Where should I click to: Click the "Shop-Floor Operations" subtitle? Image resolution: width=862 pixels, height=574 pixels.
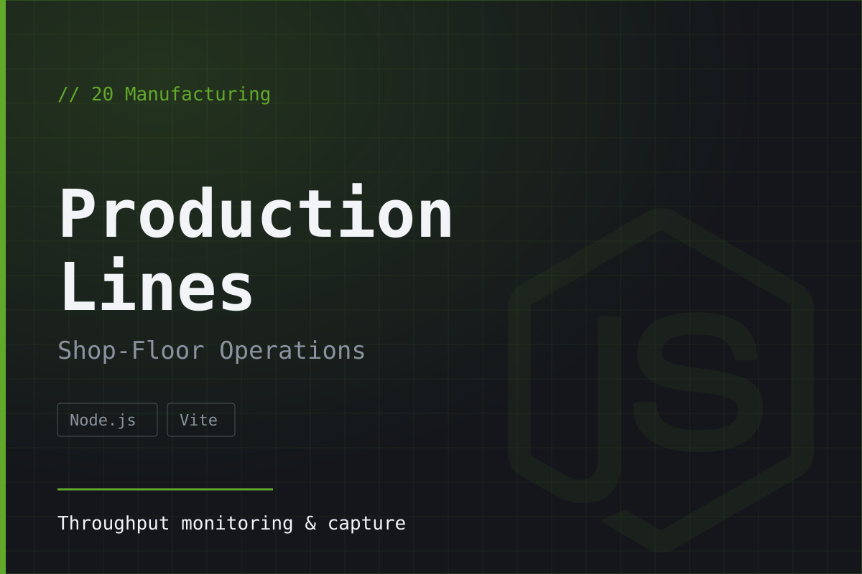click(211, 350)
